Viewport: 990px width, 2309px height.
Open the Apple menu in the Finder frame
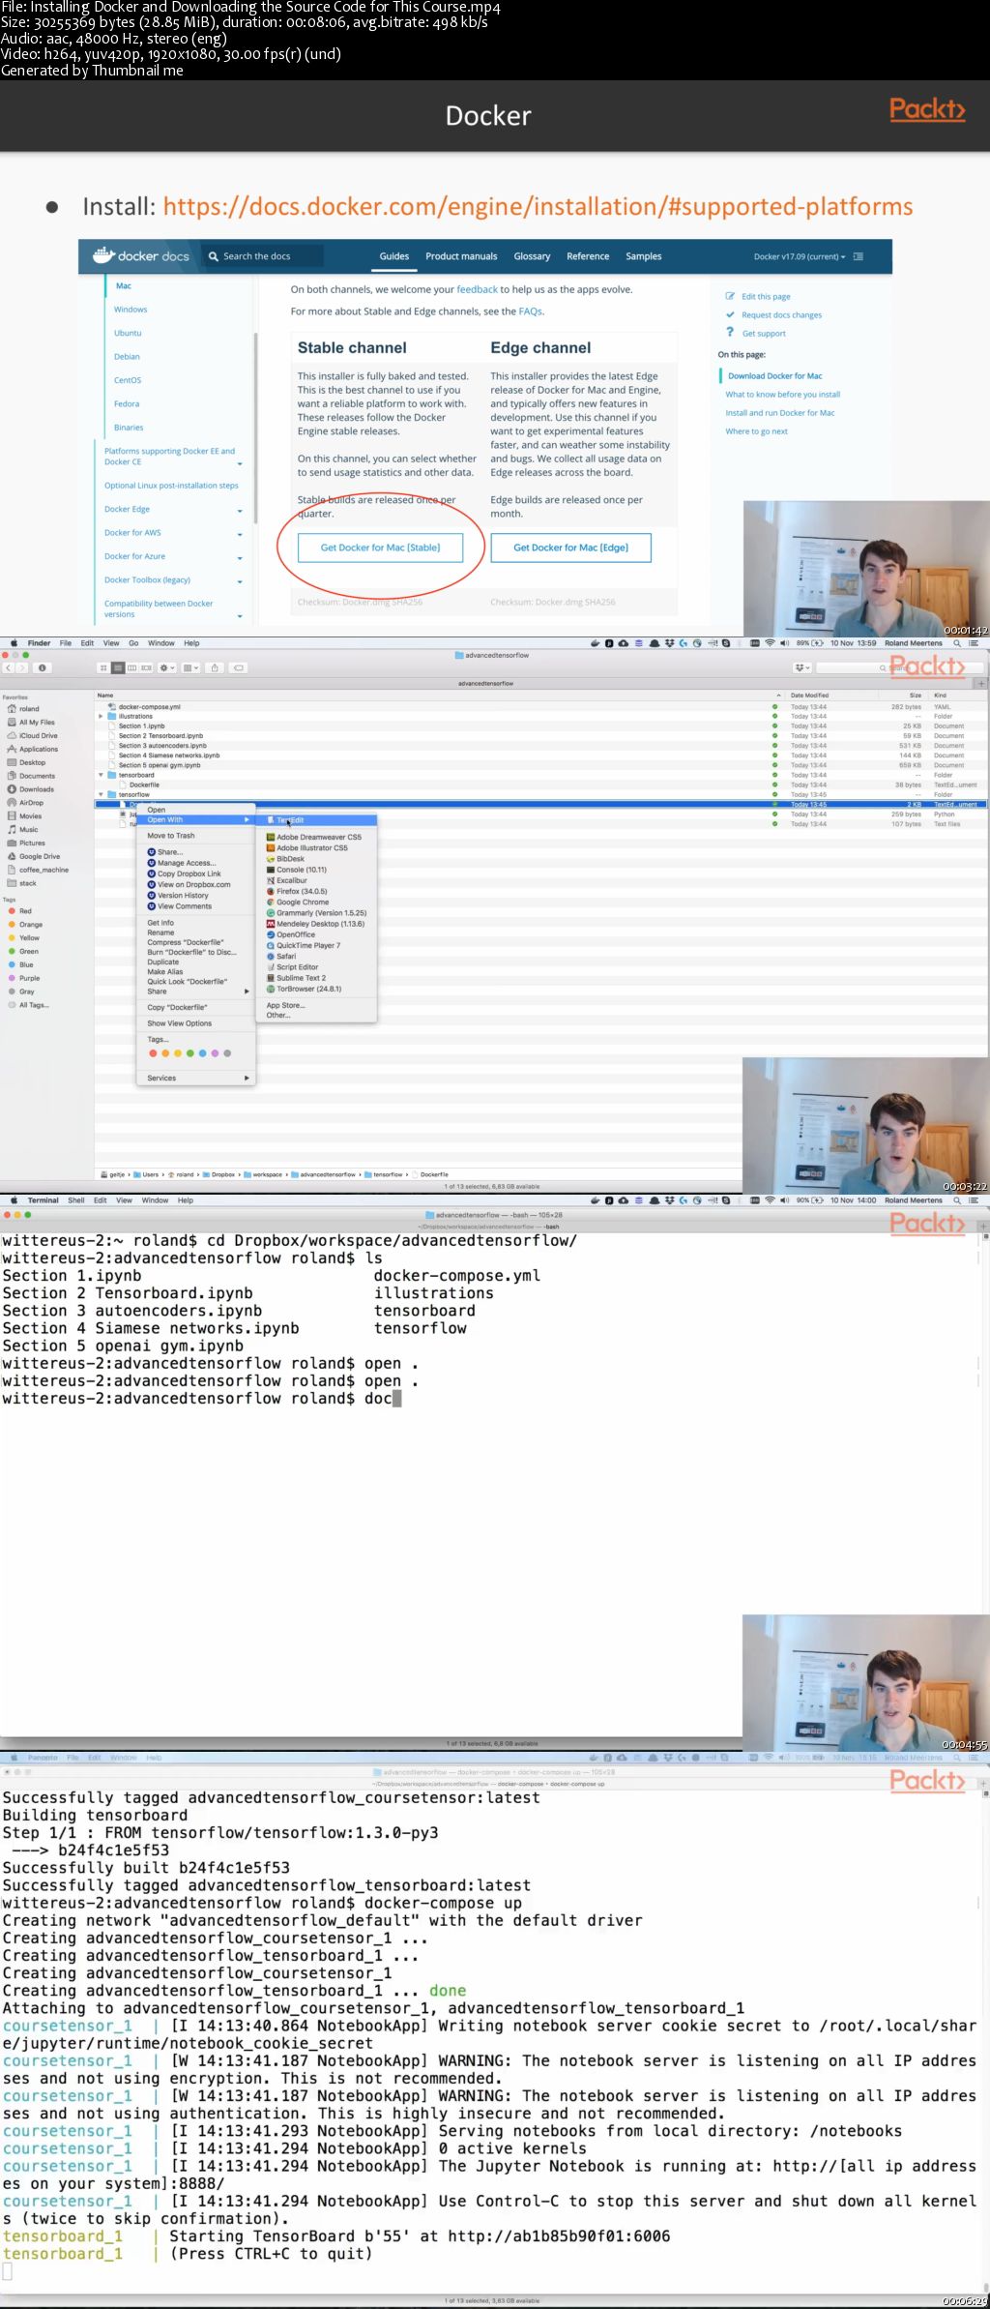tap(14, 643)
